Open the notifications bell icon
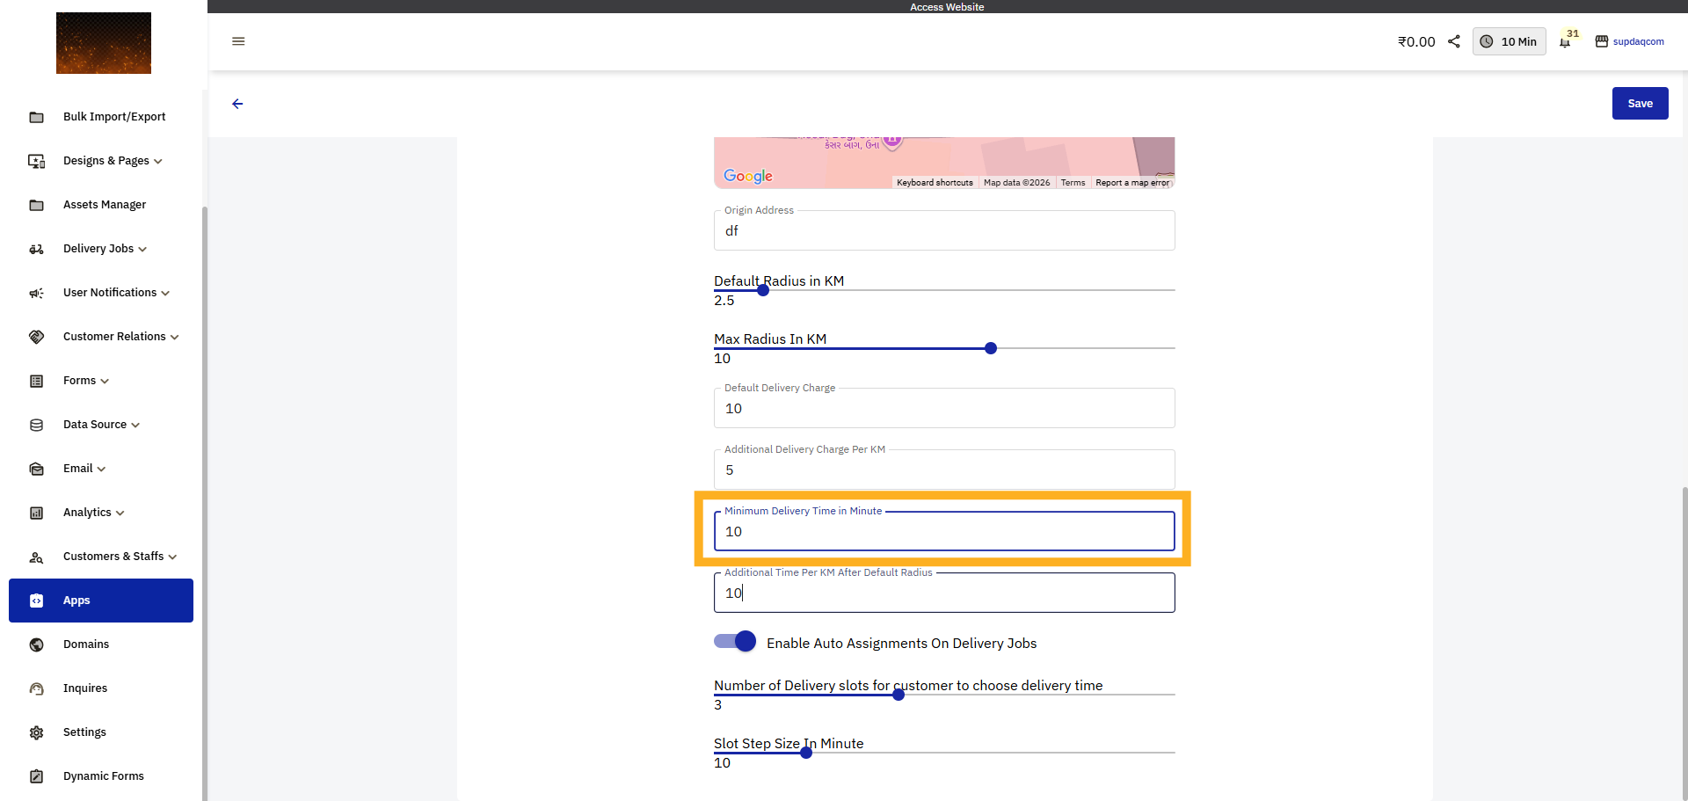Image resolution: width=1688 pixels, height=801 pixels. [x=1565, y=42]
